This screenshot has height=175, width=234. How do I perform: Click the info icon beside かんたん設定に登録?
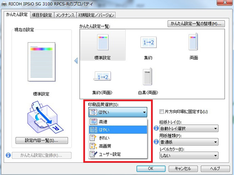[8, 155]
